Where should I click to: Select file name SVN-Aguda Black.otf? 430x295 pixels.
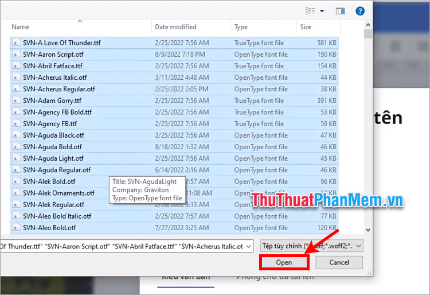[x=53, y=135]
